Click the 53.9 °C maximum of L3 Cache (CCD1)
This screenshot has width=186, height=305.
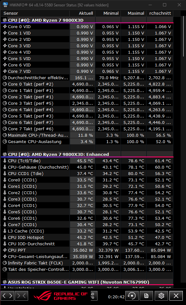coord(136,231)
